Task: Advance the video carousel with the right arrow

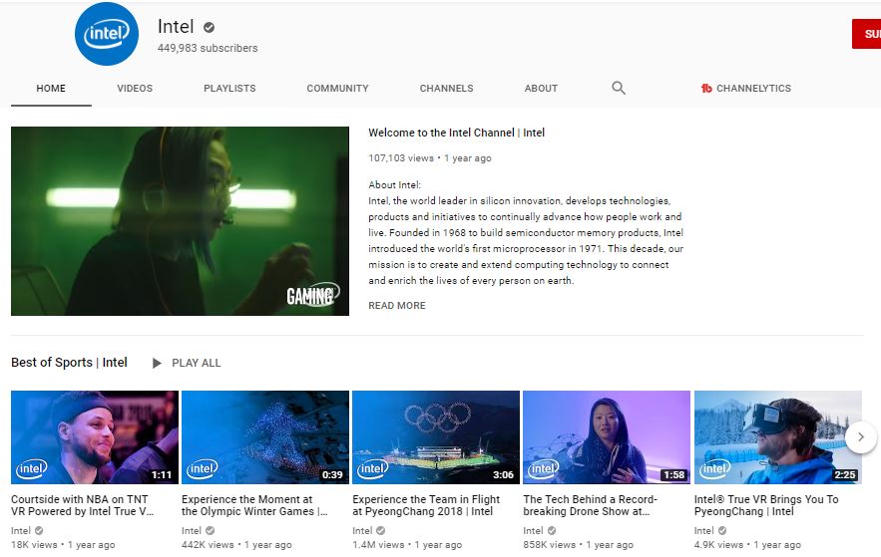Action: click(x=861, y=437)
